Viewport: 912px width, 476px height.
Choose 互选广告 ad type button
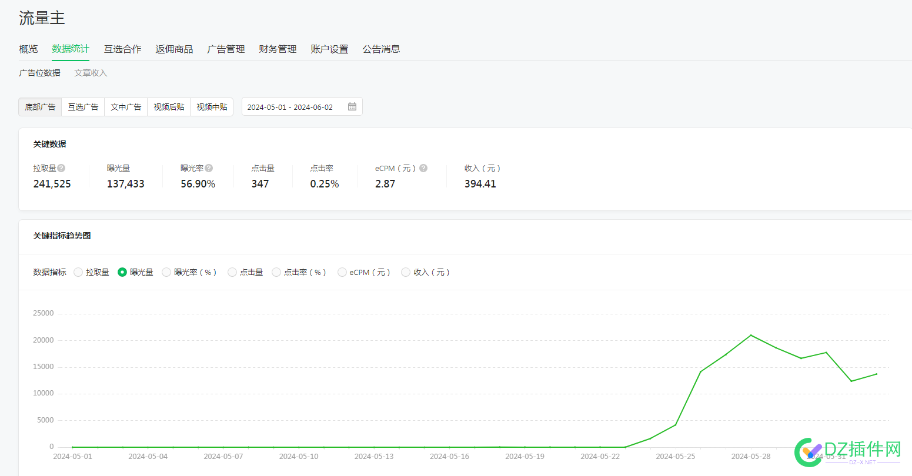(x=83, y=107)
